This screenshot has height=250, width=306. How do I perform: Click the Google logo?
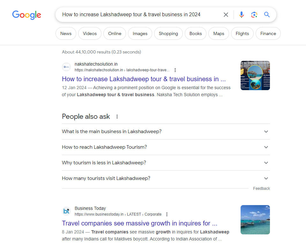coord(27,15)
